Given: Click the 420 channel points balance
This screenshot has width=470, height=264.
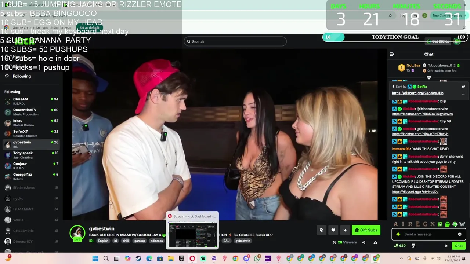Looking at the screenshot, I should pos(399,246).
